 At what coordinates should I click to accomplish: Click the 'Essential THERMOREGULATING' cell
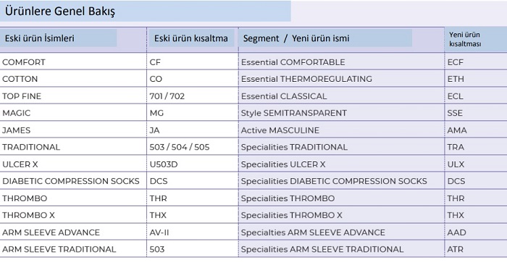[341, 79]
